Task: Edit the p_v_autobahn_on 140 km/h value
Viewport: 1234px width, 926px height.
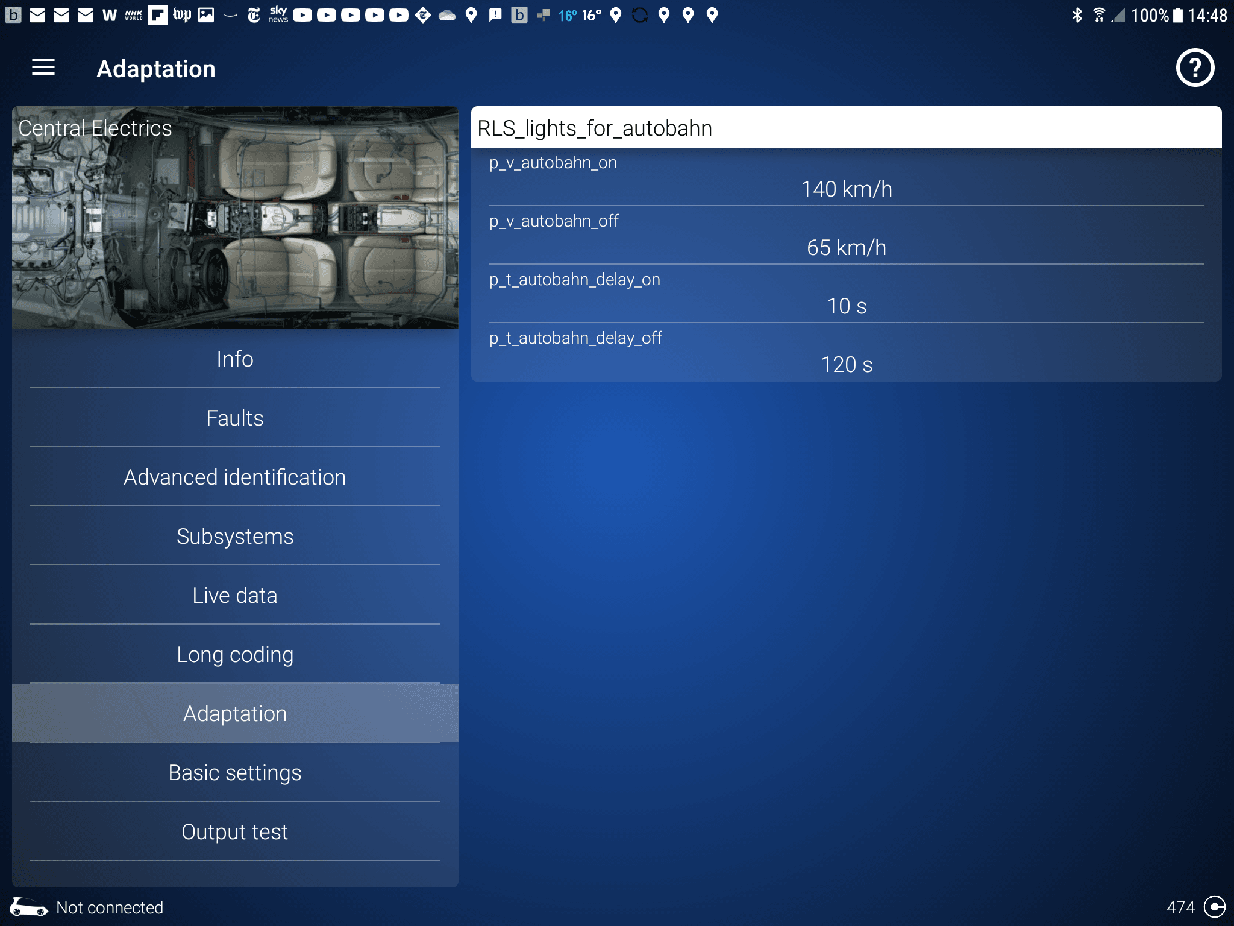Action: pyautogui.click(x=846, y=189)
